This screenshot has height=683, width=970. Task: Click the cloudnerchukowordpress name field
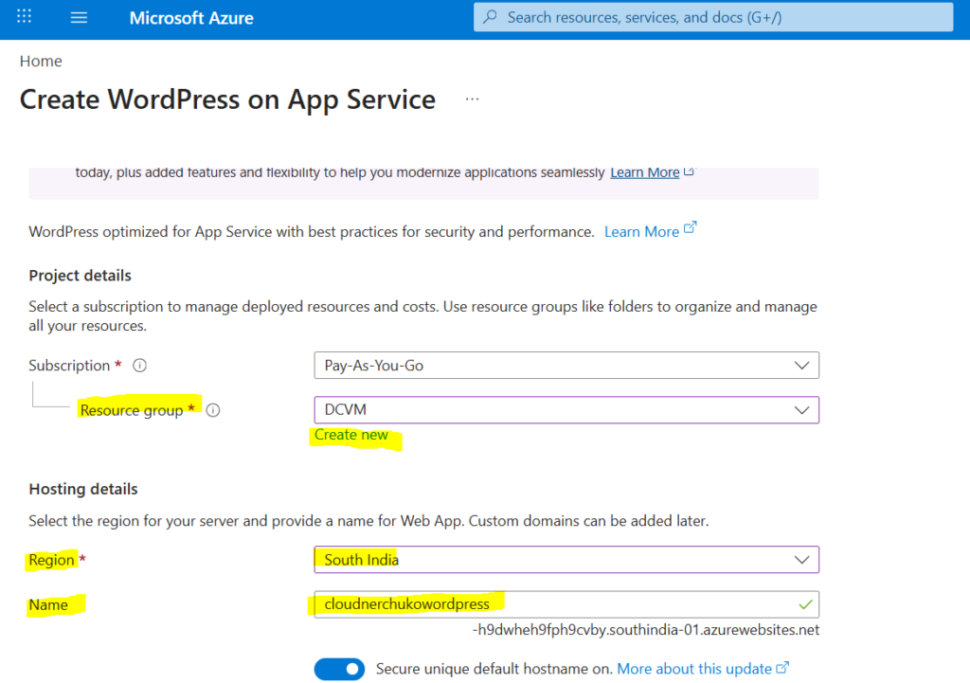click(566, 604)
